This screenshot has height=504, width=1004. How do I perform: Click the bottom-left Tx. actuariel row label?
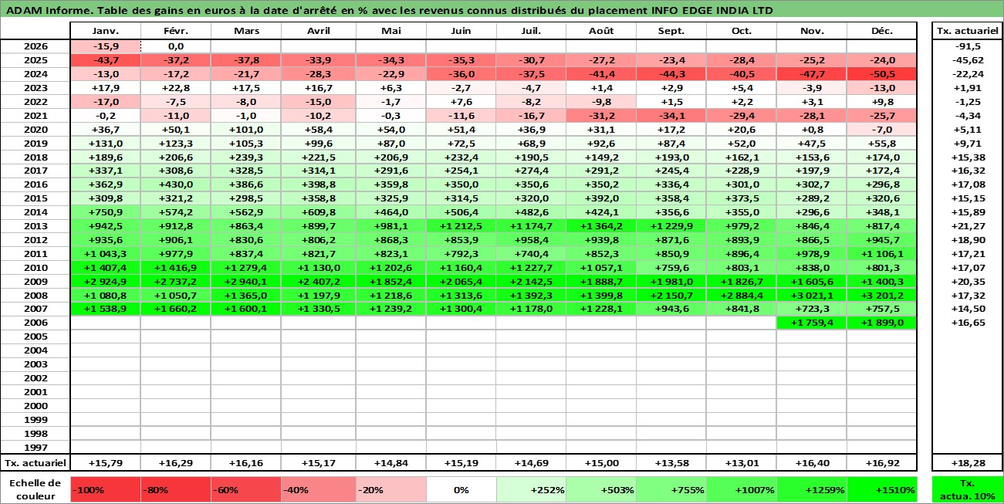click(x=35, y=463)
